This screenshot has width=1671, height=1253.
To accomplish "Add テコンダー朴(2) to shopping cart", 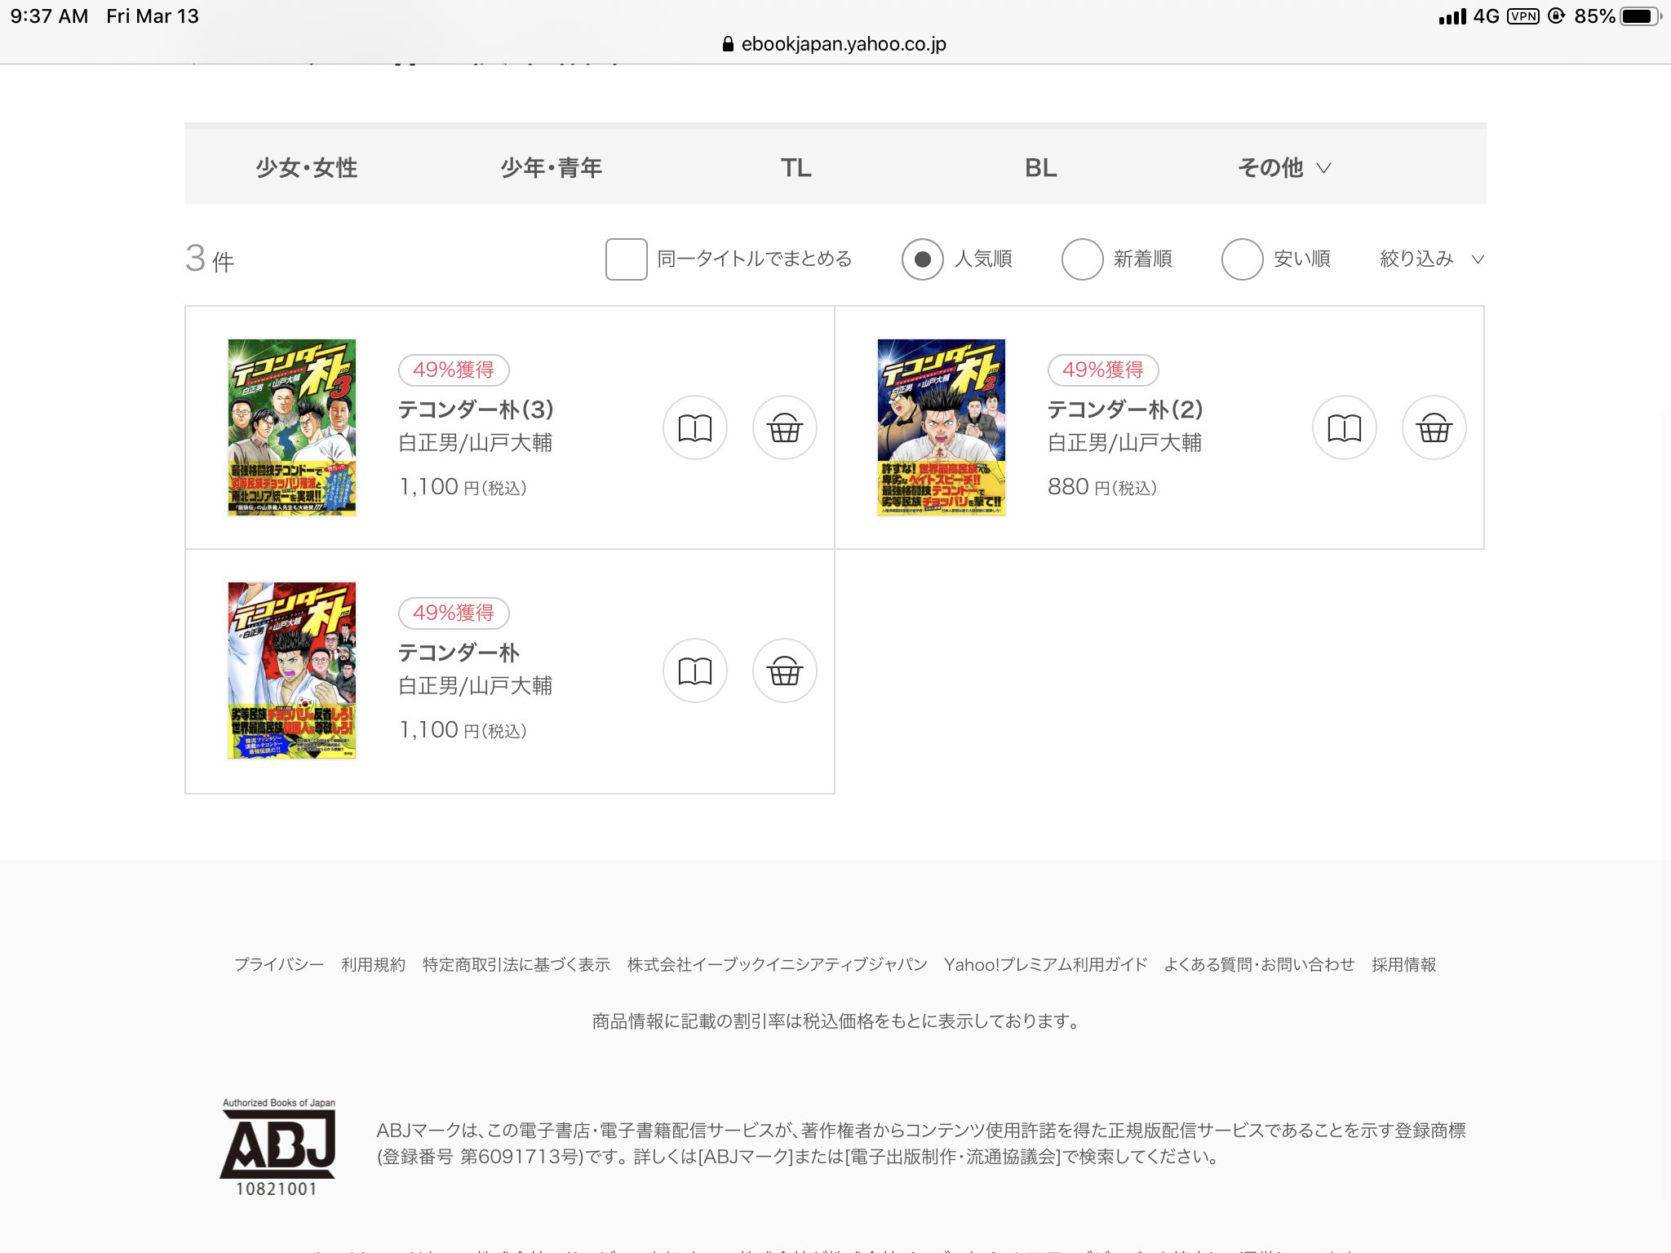I will click(1434, 427).
